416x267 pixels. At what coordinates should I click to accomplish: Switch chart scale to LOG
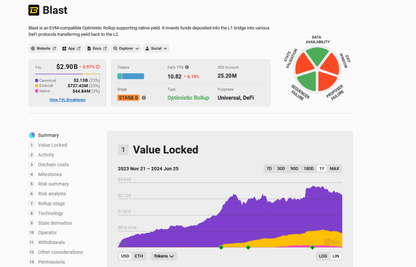pyautogui.click(x=323, y=256)
